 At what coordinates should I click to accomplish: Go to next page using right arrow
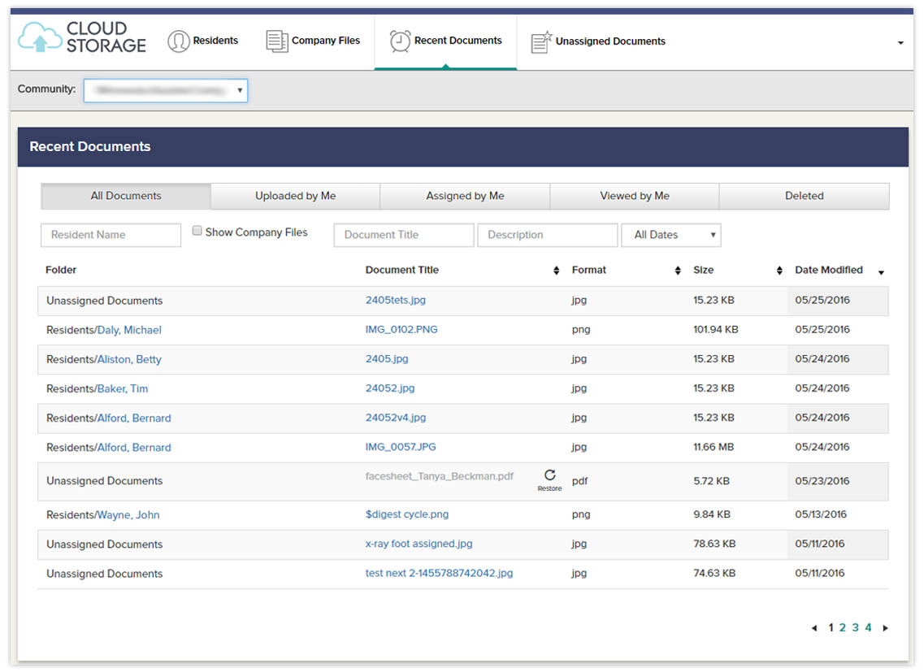885,628
